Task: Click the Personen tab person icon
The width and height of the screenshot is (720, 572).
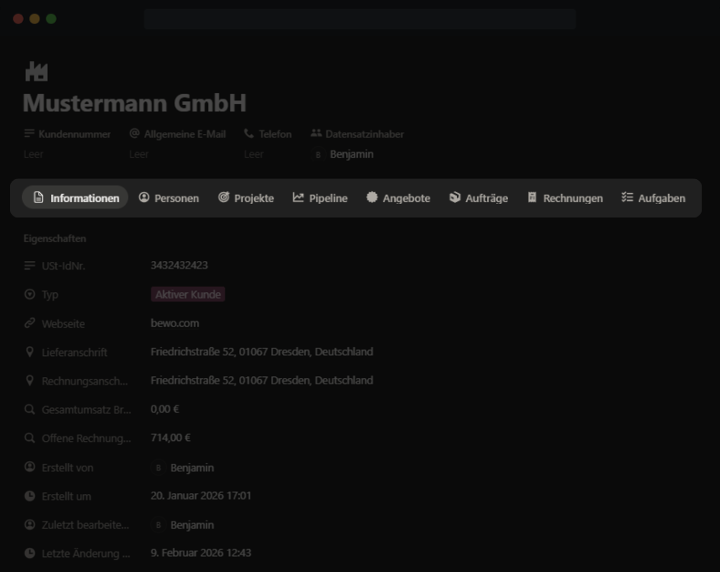Action: pyautogui.click(x=144, y=197)
